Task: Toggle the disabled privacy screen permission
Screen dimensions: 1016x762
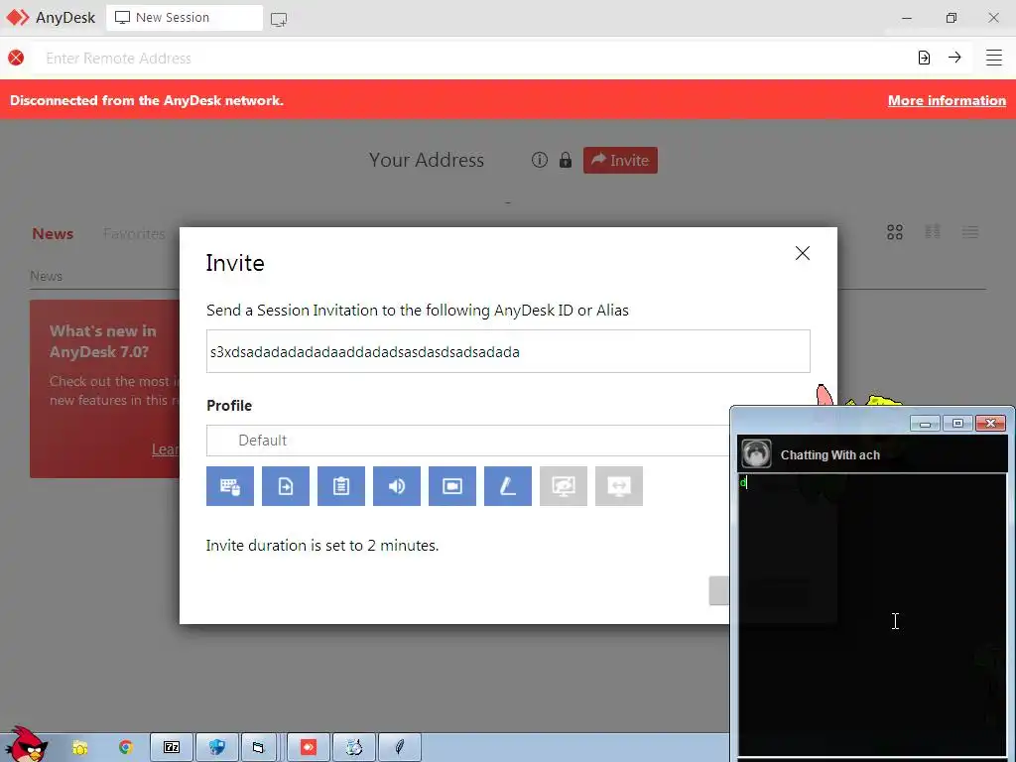Action: [x=564, y=486]
